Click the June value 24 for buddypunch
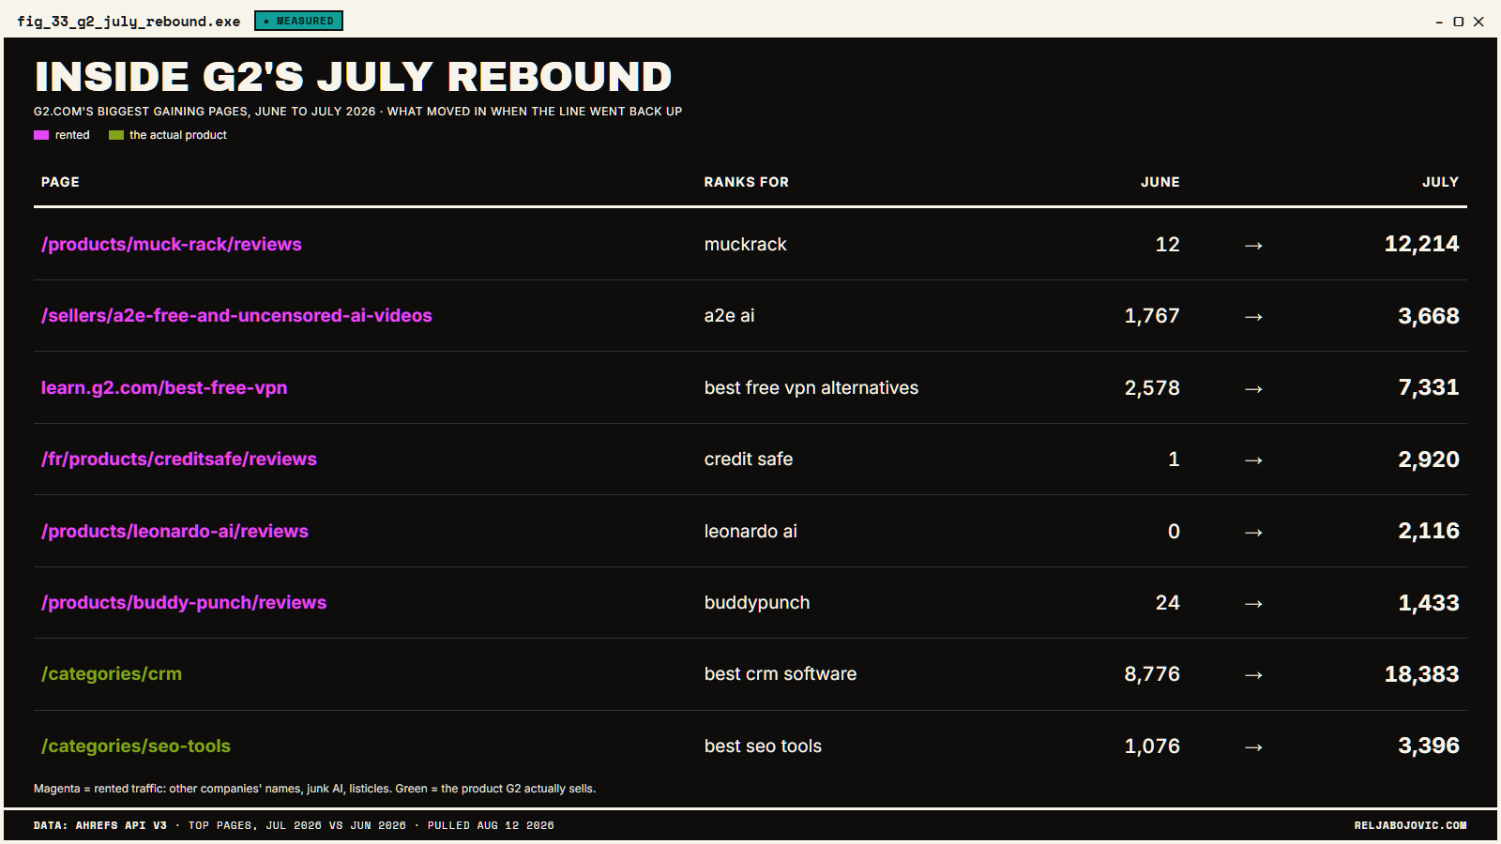The width and height of the screenshot is (1501, 844). [x=1168, y=603]
